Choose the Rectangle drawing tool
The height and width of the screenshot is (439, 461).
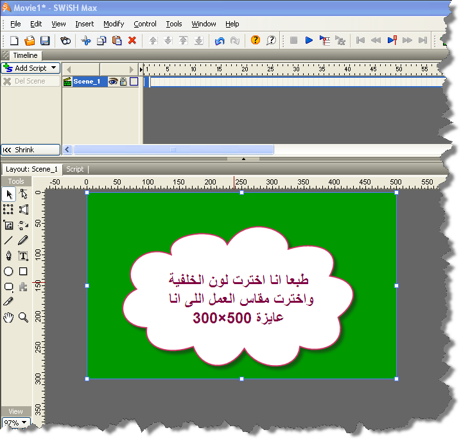coord(23,271)
